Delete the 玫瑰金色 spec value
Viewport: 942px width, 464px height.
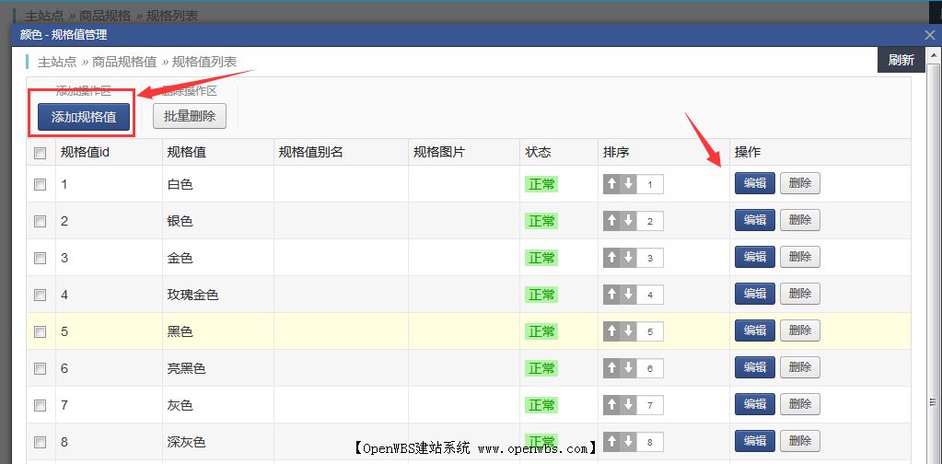[x=799, y=294]
